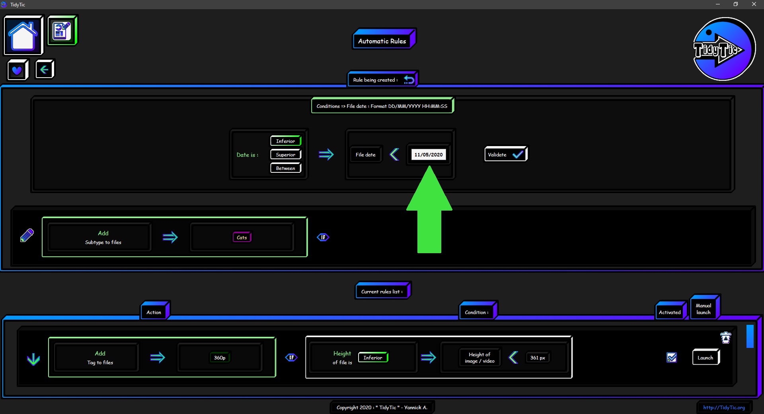Image resolution: width=764 pixels, height=414 pixels.
Task: Click the blue rules list scrollbar
Action: click(750, 336)
